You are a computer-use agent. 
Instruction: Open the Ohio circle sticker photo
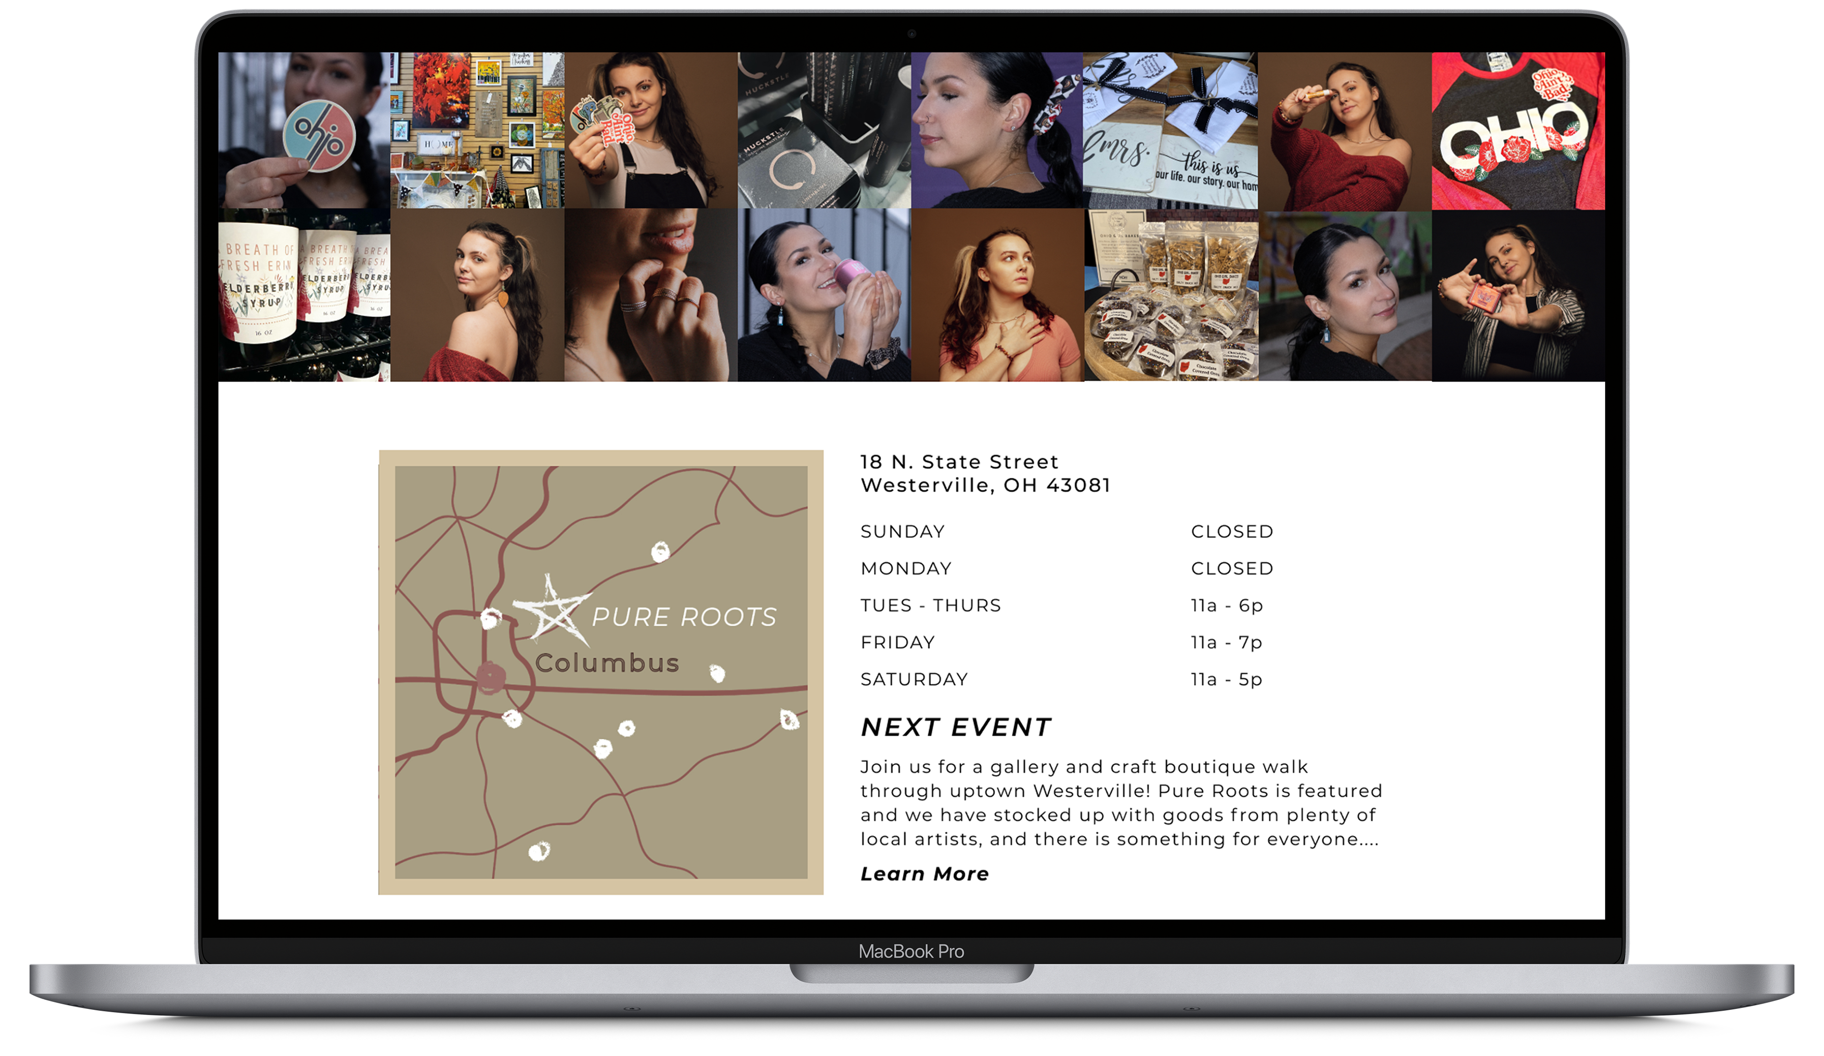click(304, 130)
